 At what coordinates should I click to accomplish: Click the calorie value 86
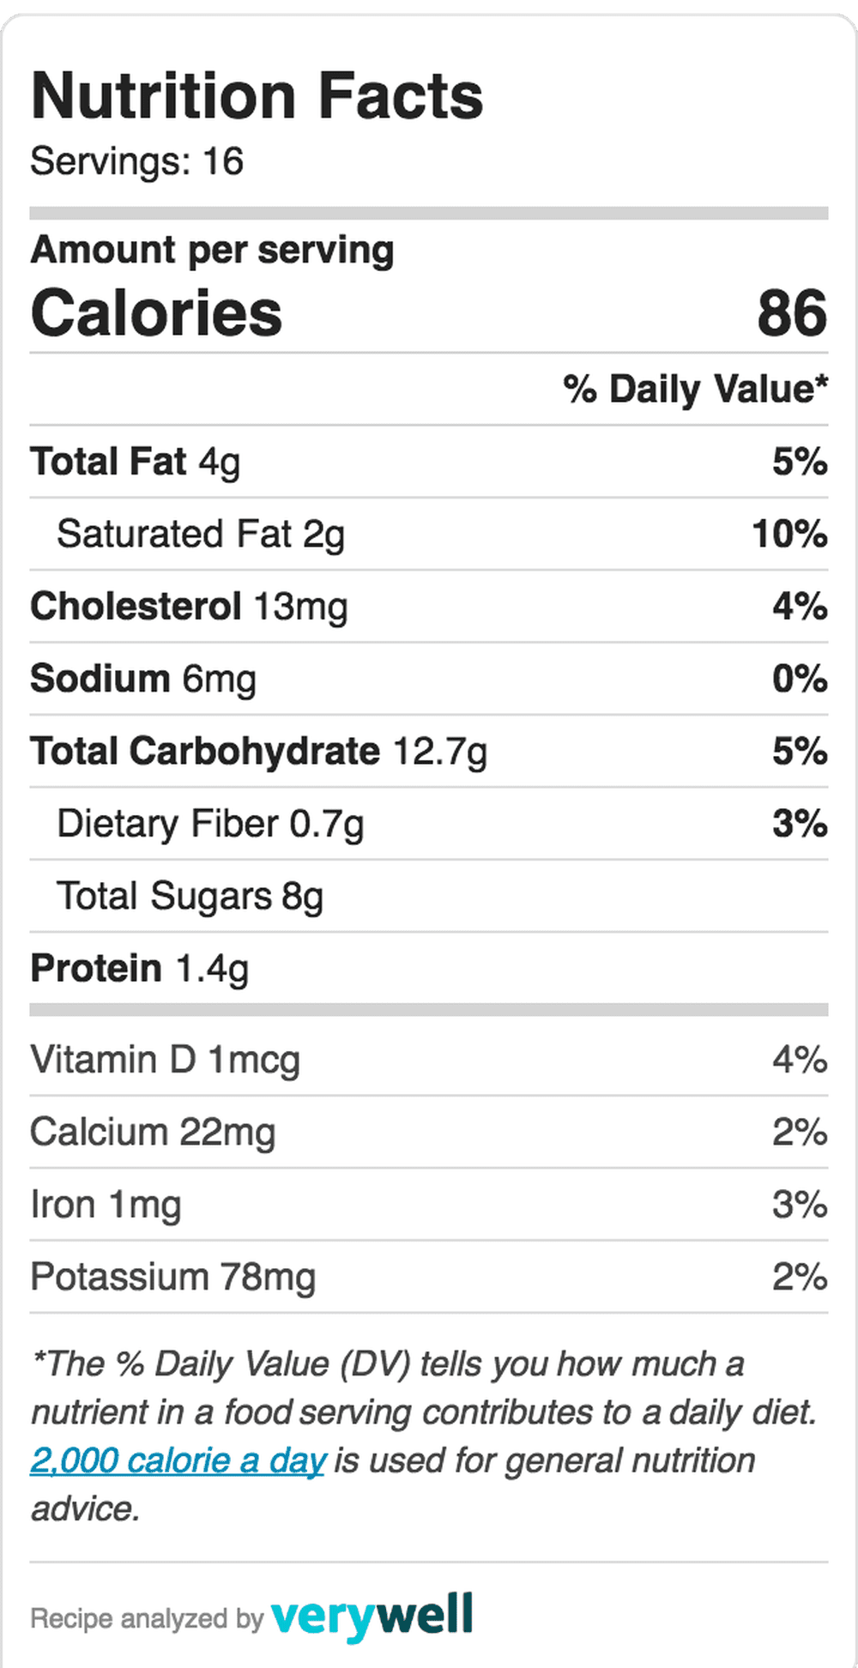[x=792, y=312]
